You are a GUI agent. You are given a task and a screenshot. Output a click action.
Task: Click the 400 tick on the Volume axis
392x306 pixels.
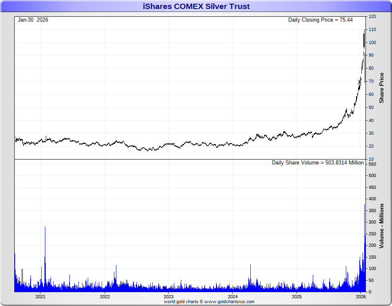tap(372, 199)
